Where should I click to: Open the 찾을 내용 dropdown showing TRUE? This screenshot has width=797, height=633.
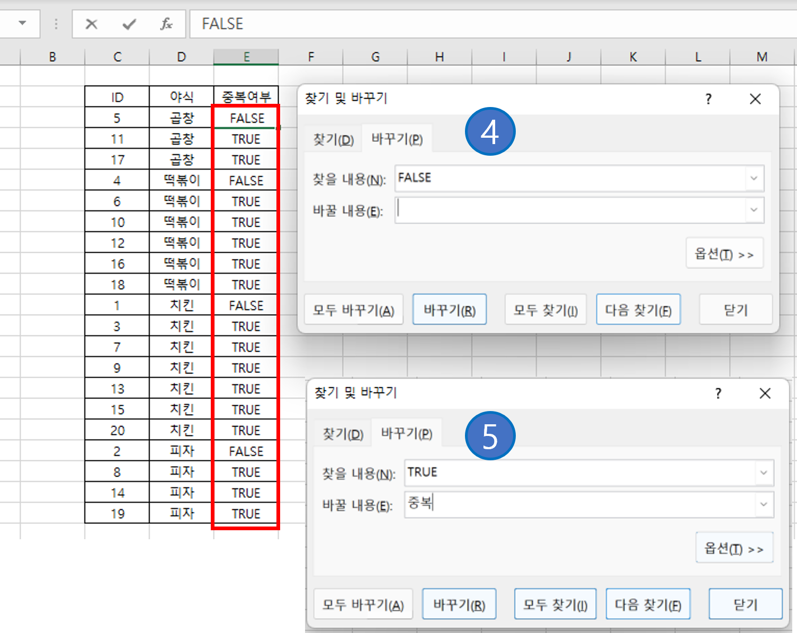pos(763,472)
